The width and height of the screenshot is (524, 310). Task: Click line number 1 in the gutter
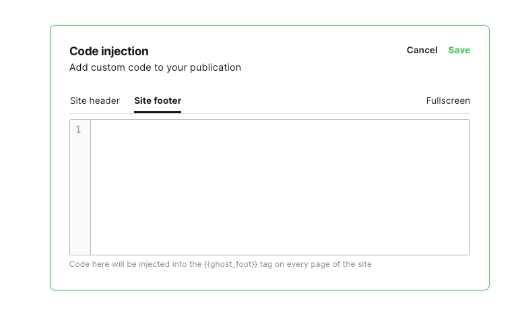[x=79, y=129]
